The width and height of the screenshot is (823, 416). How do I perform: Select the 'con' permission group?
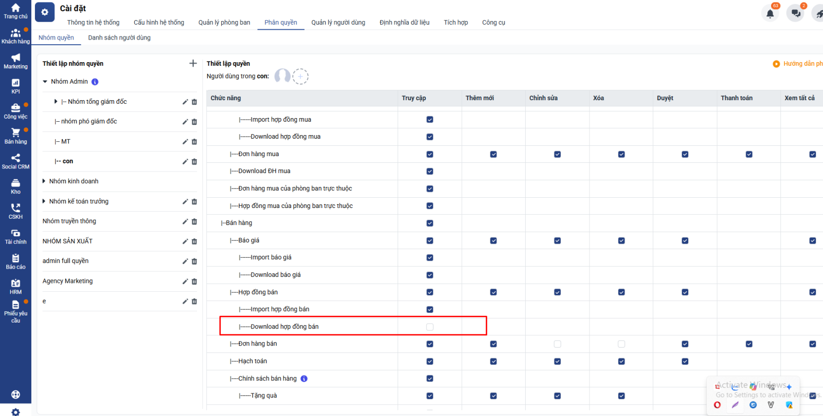click(x=64, y=161)
